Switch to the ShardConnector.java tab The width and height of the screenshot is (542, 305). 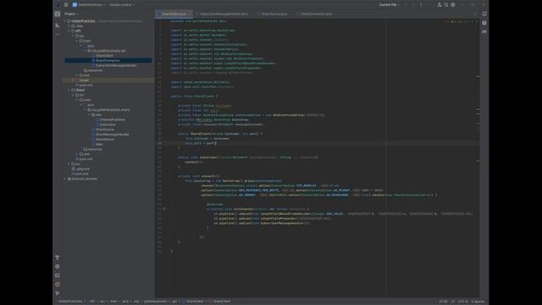click(316, 14)
